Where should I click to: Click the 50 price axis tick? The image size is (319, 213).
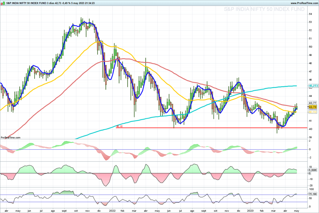[x=311, y=47]
